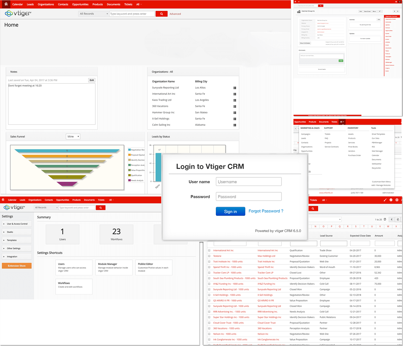
Task: Go to next record in Hammer Group window
Action: coord(398,11)
